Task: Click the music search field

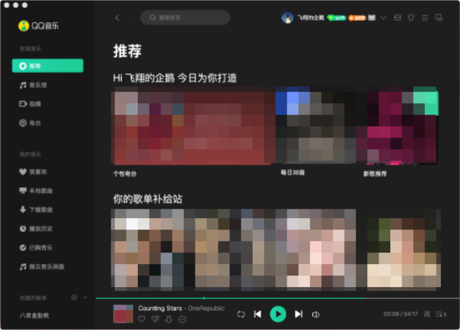Action: [x=185, y=18]
